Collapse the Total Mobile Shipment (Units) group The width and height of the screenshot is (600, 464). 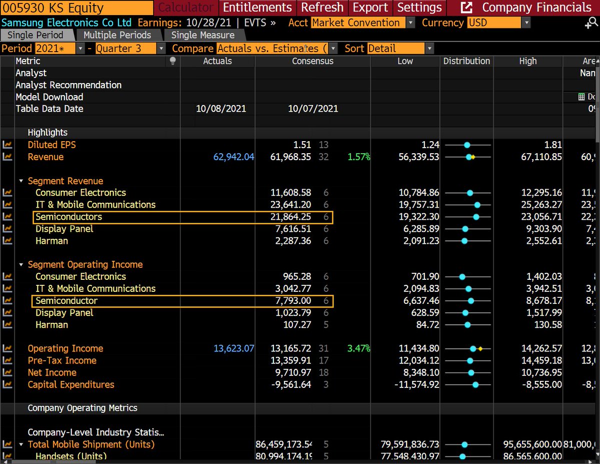click(21, 444)
